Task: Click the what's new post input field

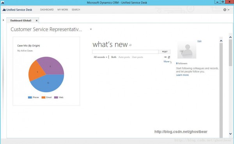Action: pos(125,52)
